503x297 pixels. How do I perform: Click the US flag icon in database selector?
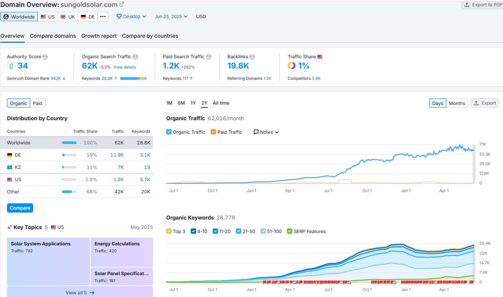[43, 17]
